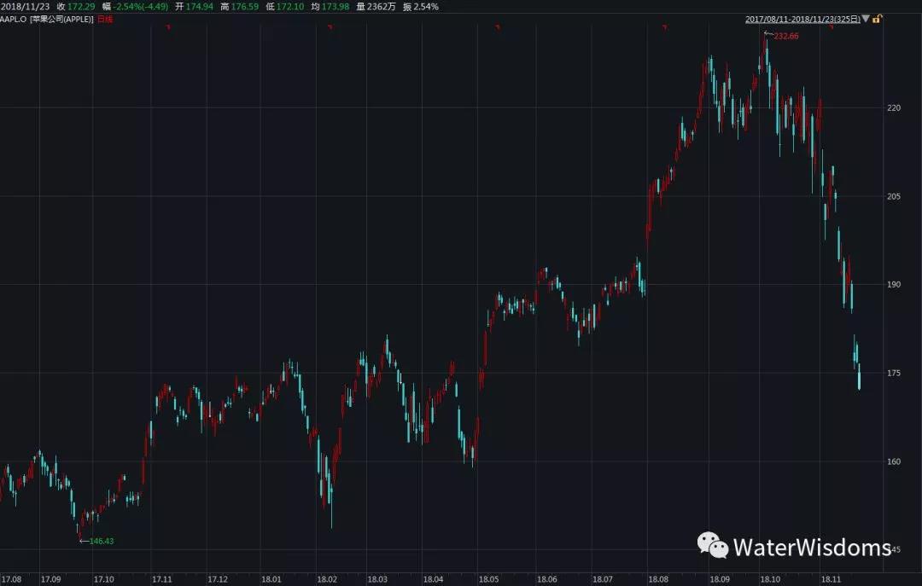Click the red event marker above 17.11
The width and height of the screenshot is (922, 586).
click(168, 27)
